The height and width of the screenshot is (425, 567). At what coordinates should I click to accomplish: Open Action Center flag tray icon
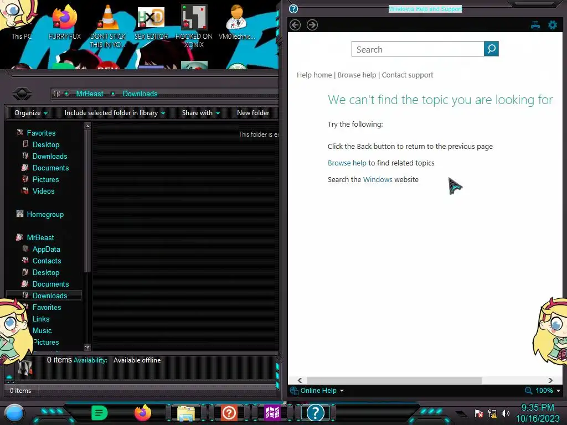[478, 413]
